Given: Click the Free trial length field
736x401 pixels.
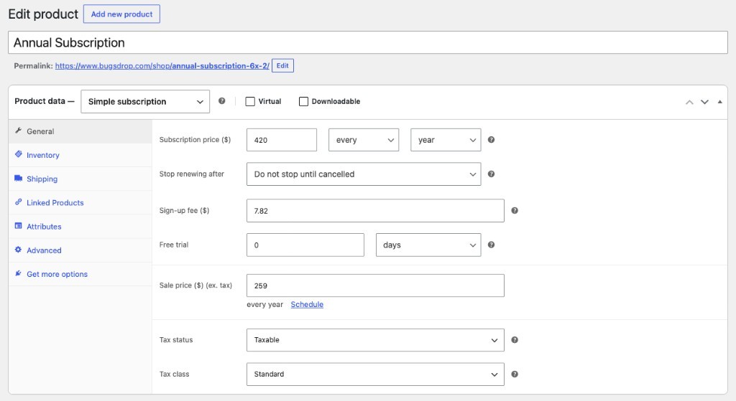Looking at the screenshot, I should pyautogui.click(x=305, y=245).
